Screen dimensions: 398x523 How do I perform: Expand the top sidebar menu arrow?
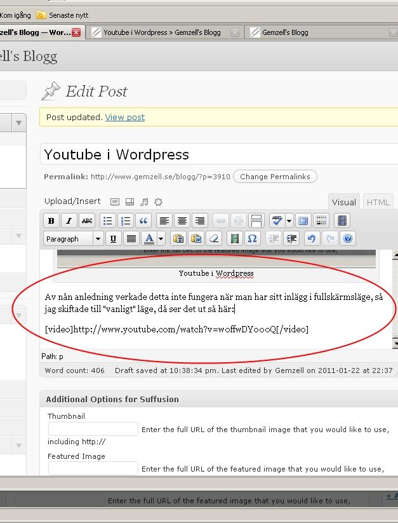pyautogui.click(x=18, y=123)
